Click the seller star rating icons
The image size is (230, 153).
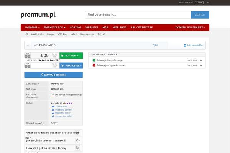point(69,103)
